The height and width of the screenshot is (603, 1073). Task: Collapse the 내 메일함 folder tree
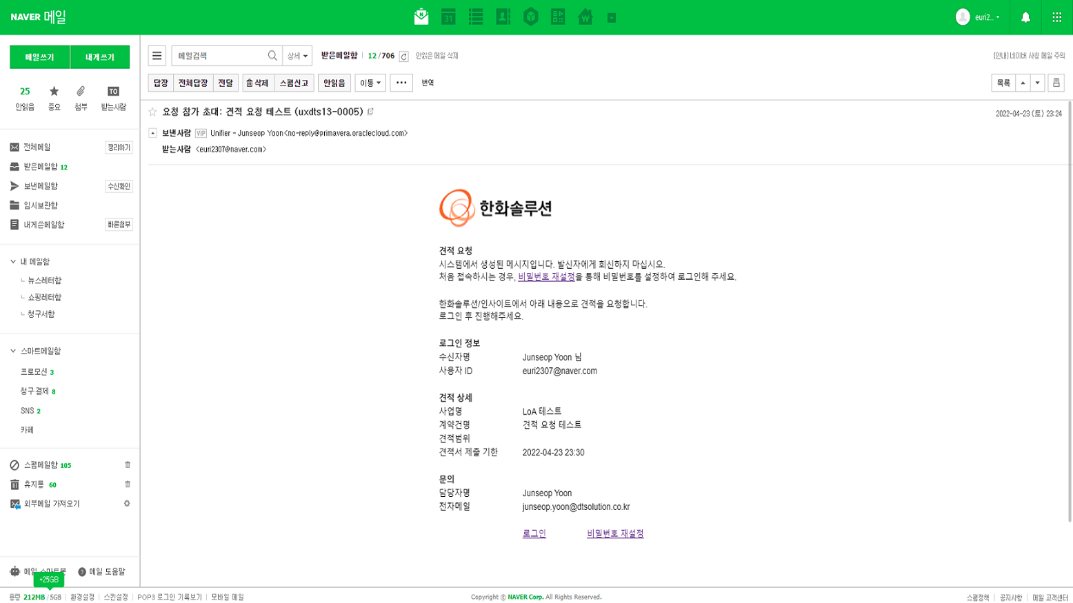13,262
